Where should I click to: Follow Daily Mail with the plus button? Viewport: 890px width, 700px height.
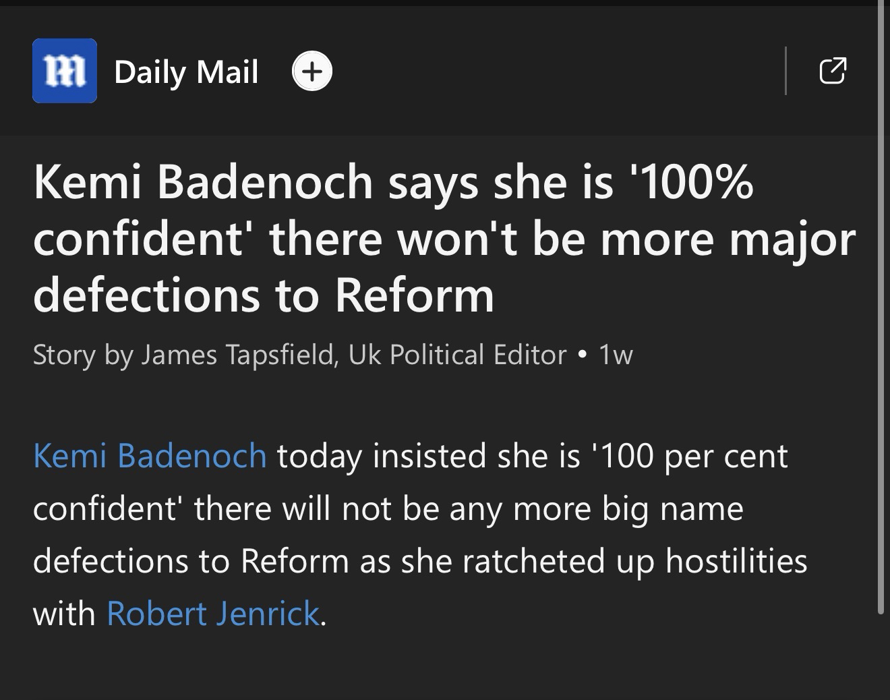tap(311, 71)
